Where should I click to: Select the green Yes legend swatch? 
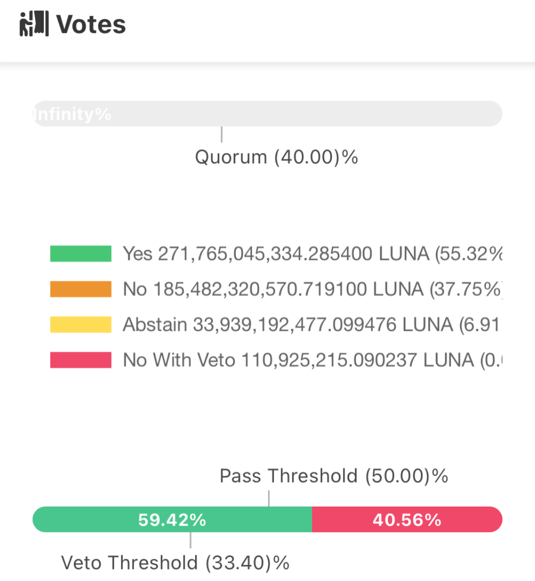[80, 254]
